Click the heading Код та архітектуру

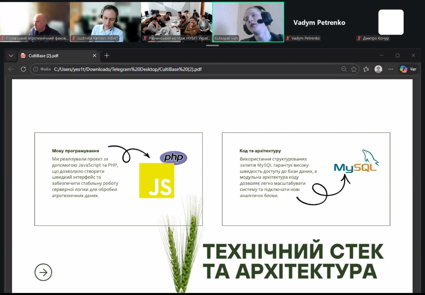(x=260, y=151)
